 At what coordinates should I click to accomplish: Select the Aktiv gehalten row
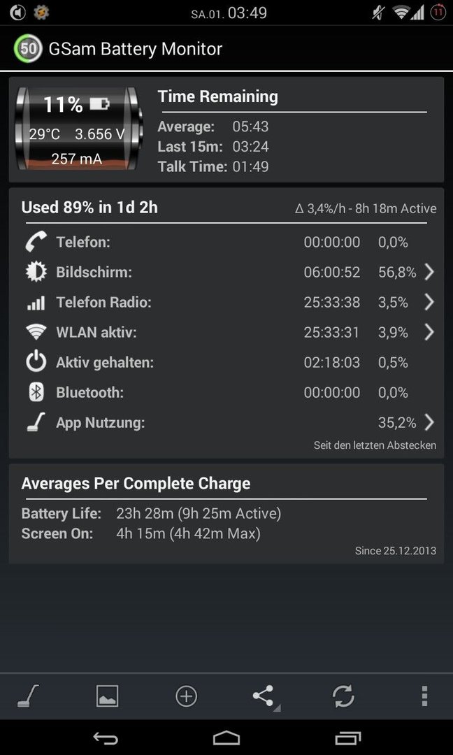point(226,363)
